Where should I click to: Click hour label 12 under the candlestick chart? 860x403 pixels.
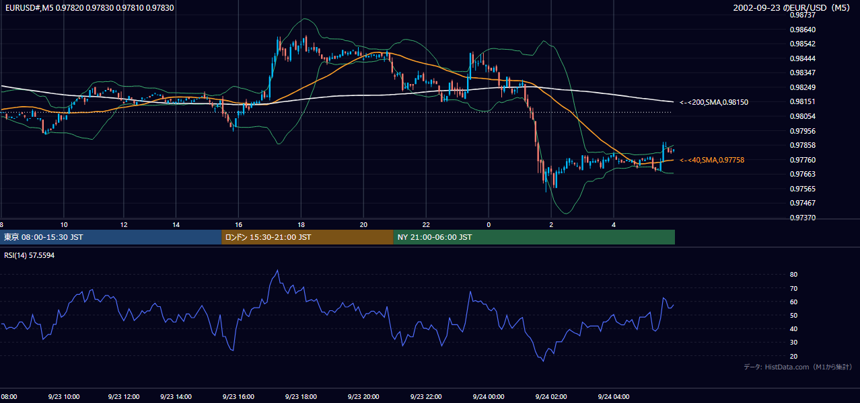point(124,224)
